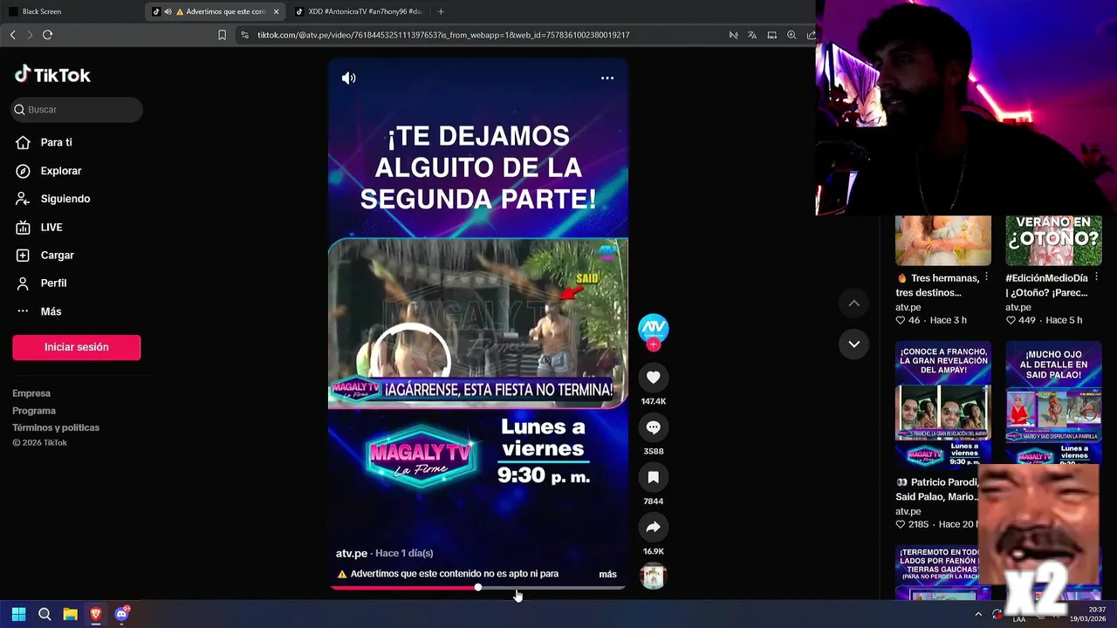Viewport: 1117px width, 628px height.
Task: Click the TikTok logo
Action: coord(52,75)
